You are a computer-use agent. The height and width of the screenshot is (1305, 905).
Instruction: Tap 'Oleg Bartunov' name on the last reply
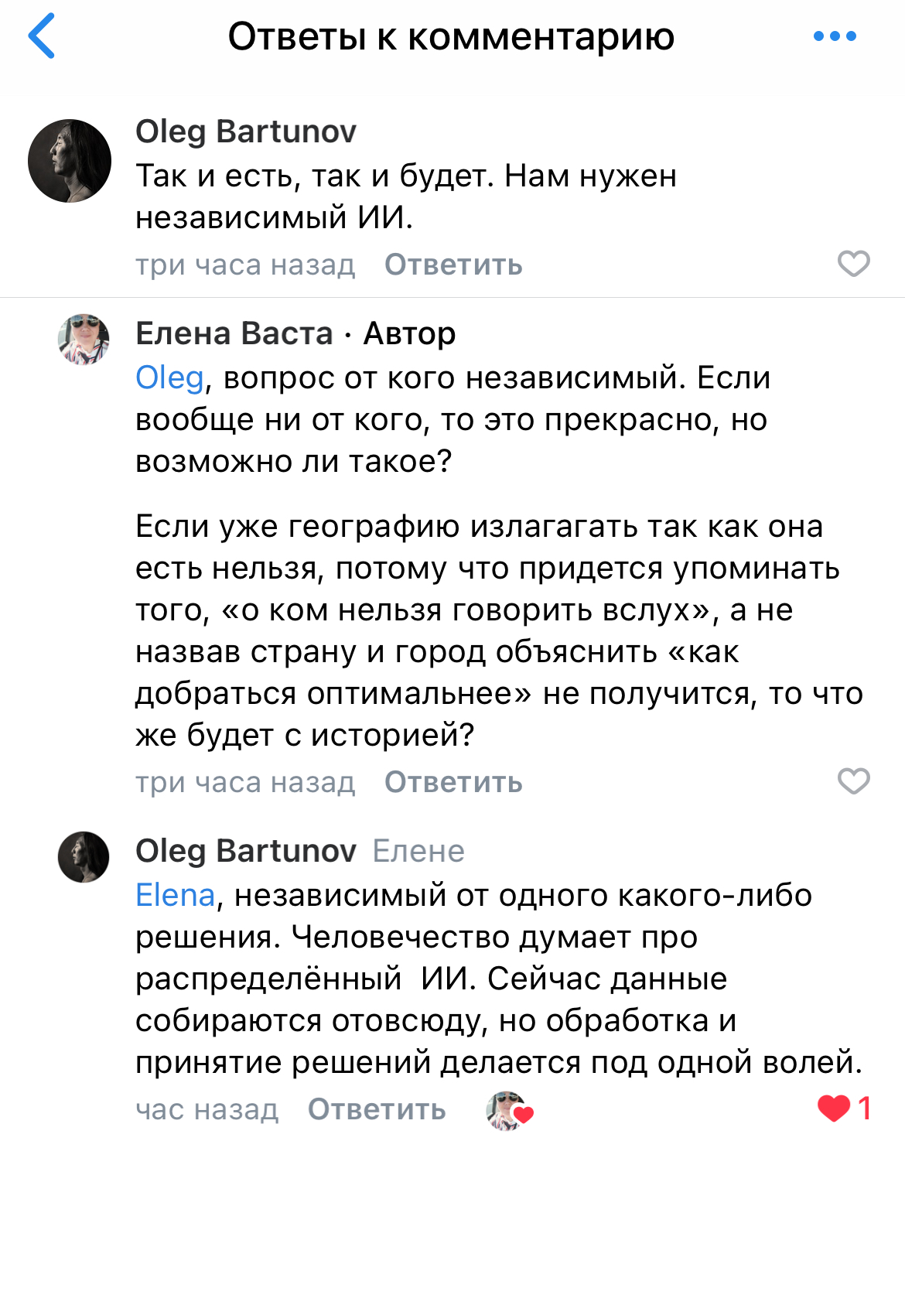[x=246, y=851]
